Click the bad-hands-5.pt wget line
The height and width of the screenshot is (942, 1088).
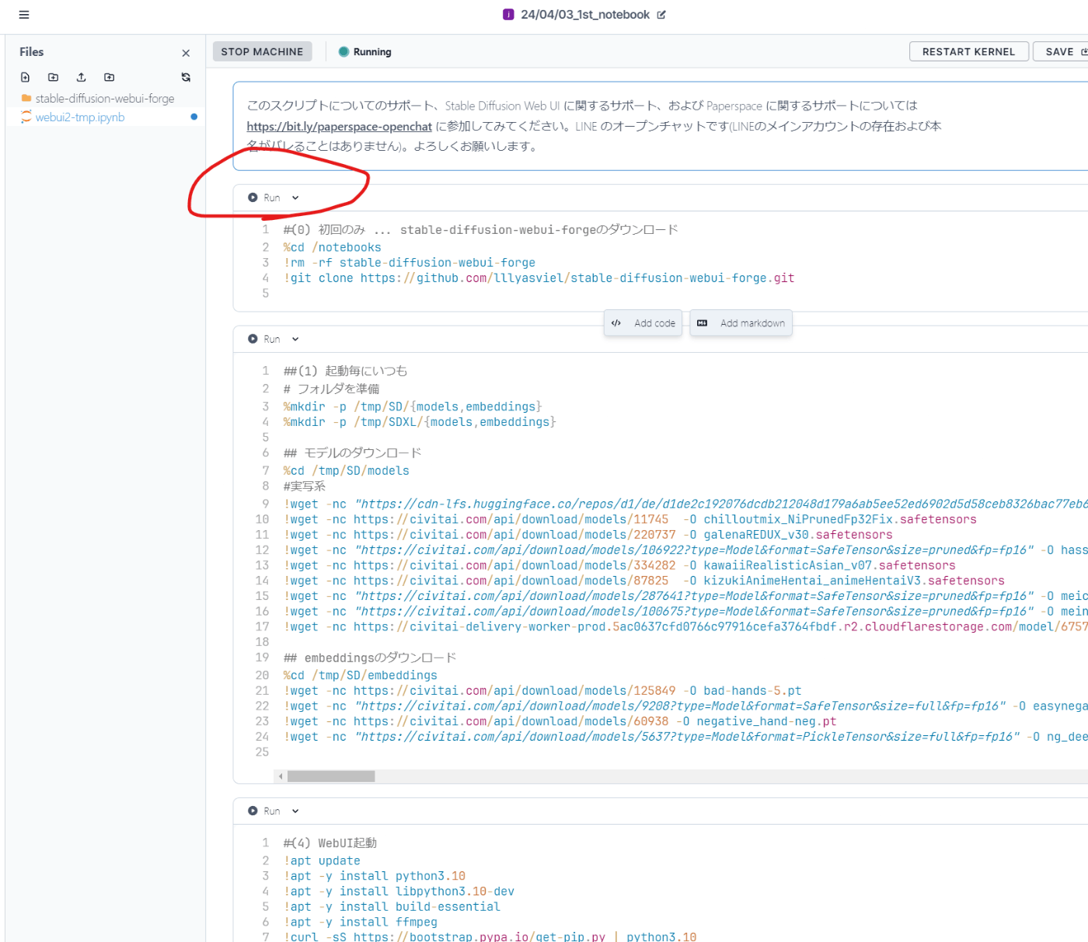(542, 691)
